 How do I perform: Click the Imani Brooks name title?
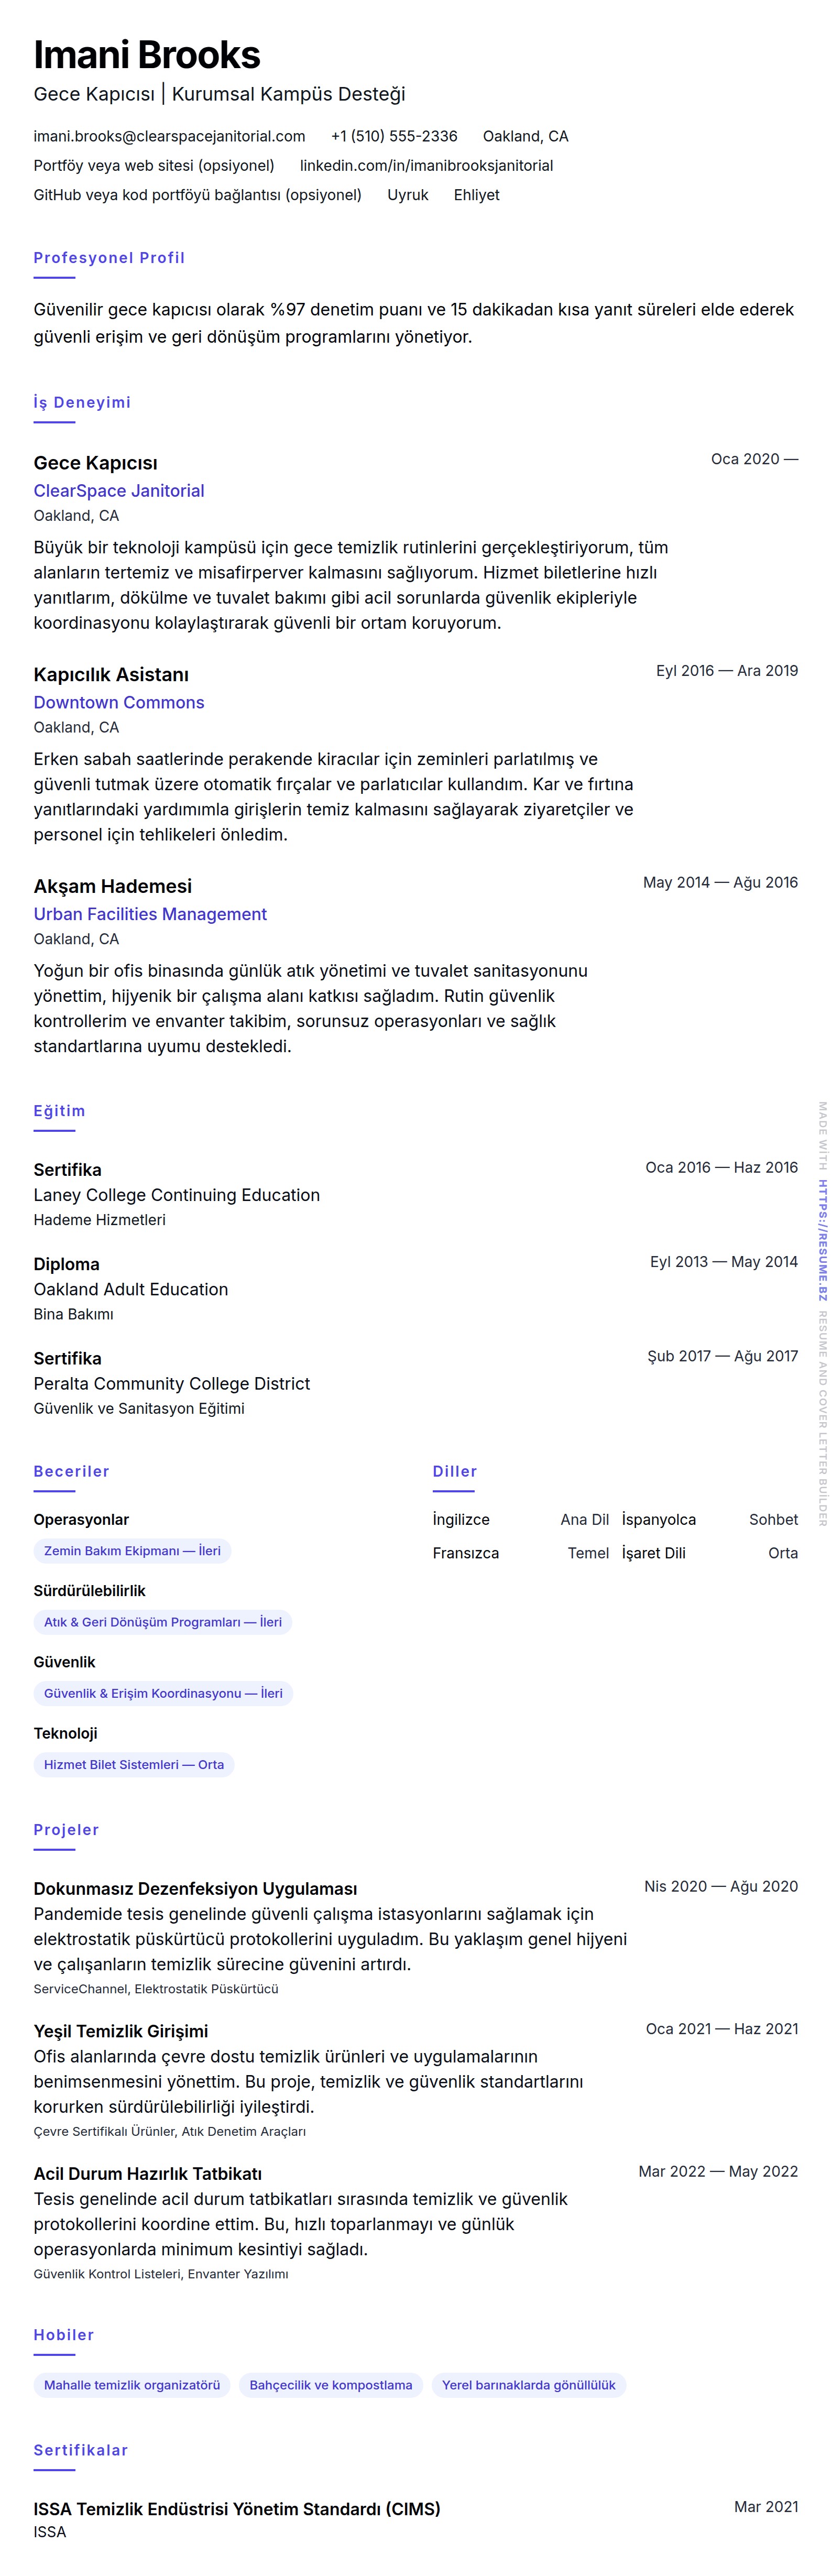147,55
